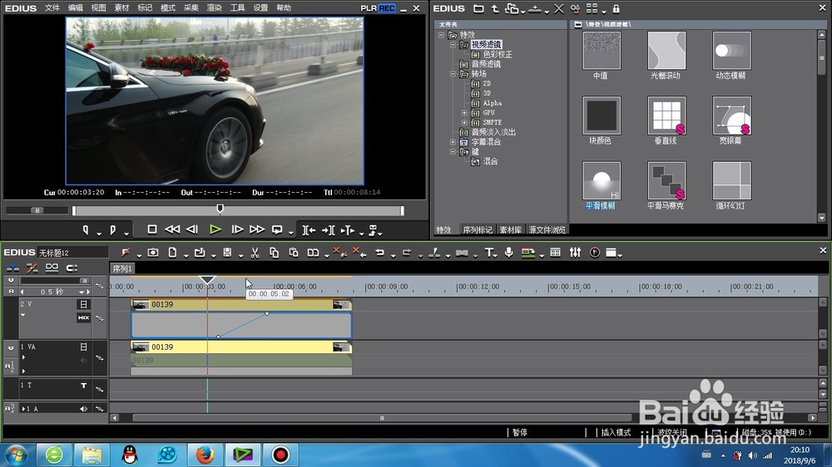The width and height of the screenshot is (832, 467).
Task: Mute the 1 A audio track speaker
Action: (83, 409)
